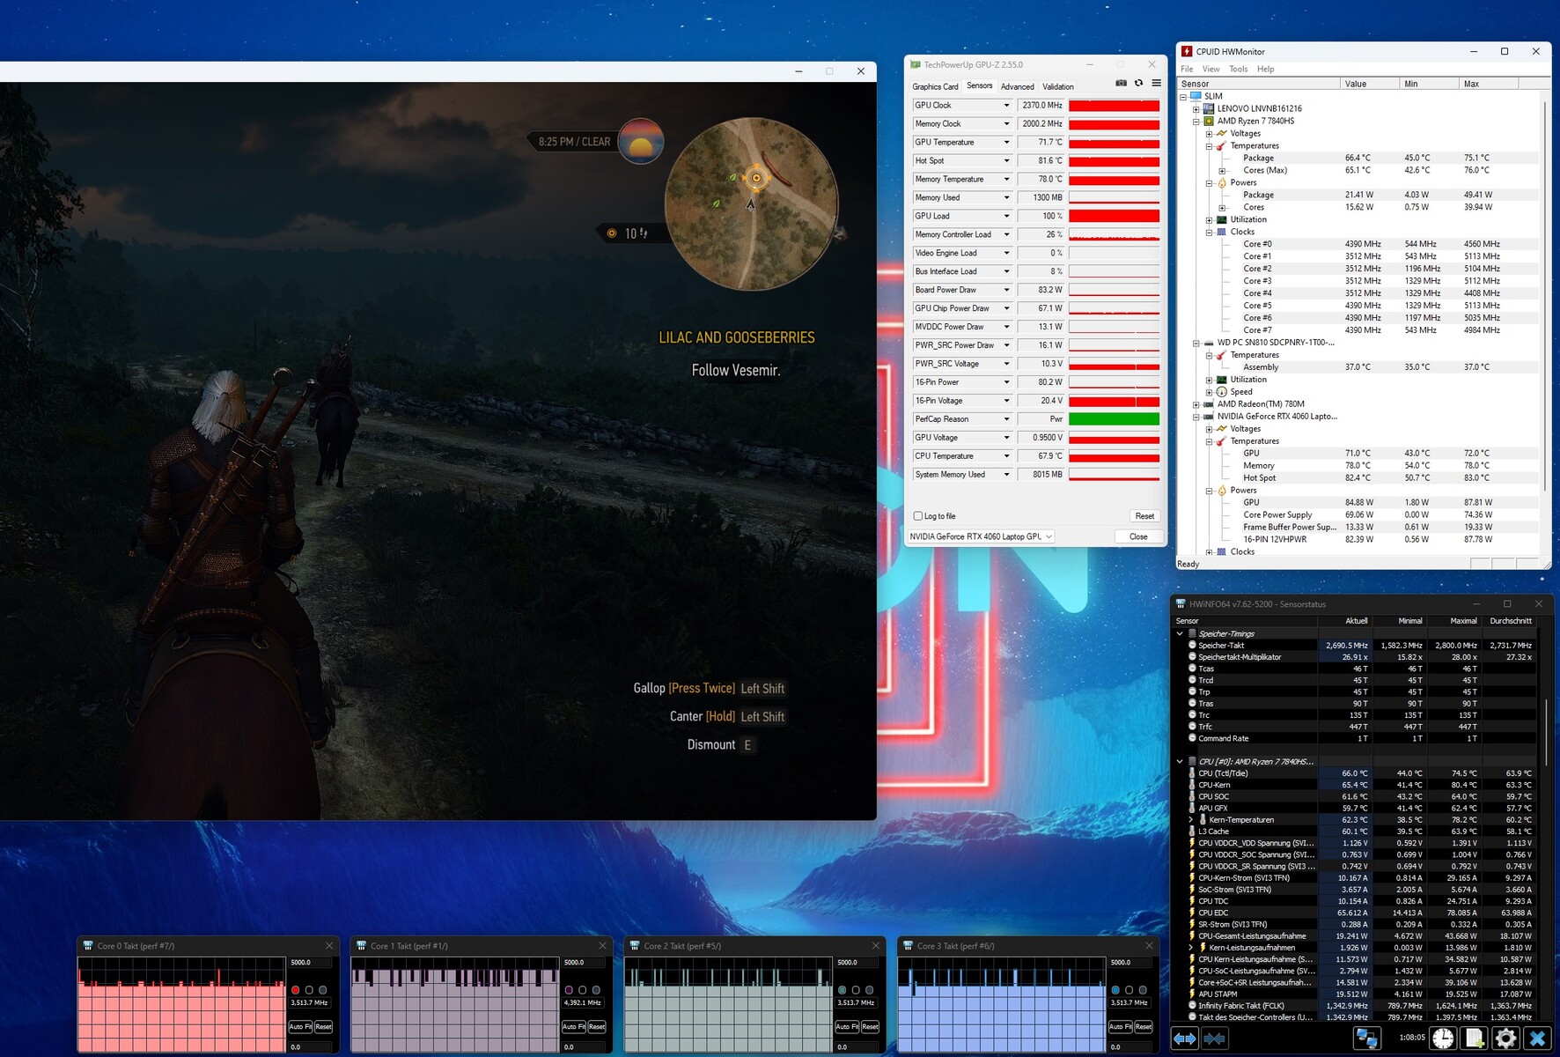This screenshot has height=1057, width=1560.
Task: Reset the HWiNFO clock timer icon
Action: click(x=1442, y=1039)
